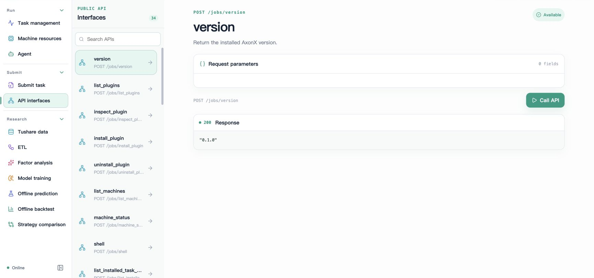Select the inspect_plugin interface
Viewport: 594px width, 278px height.
click(116, 115)
